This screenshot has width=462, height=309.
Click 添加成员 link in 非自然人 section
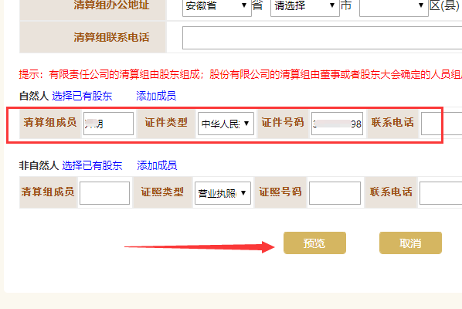157,165
